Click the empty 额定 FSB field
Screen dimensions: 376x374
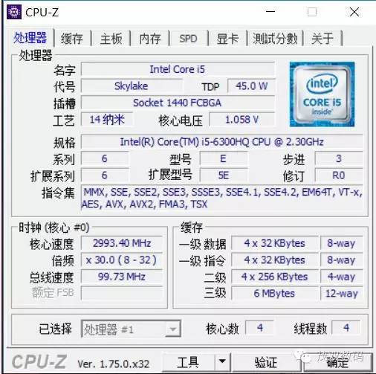click(x=122, y=293)
